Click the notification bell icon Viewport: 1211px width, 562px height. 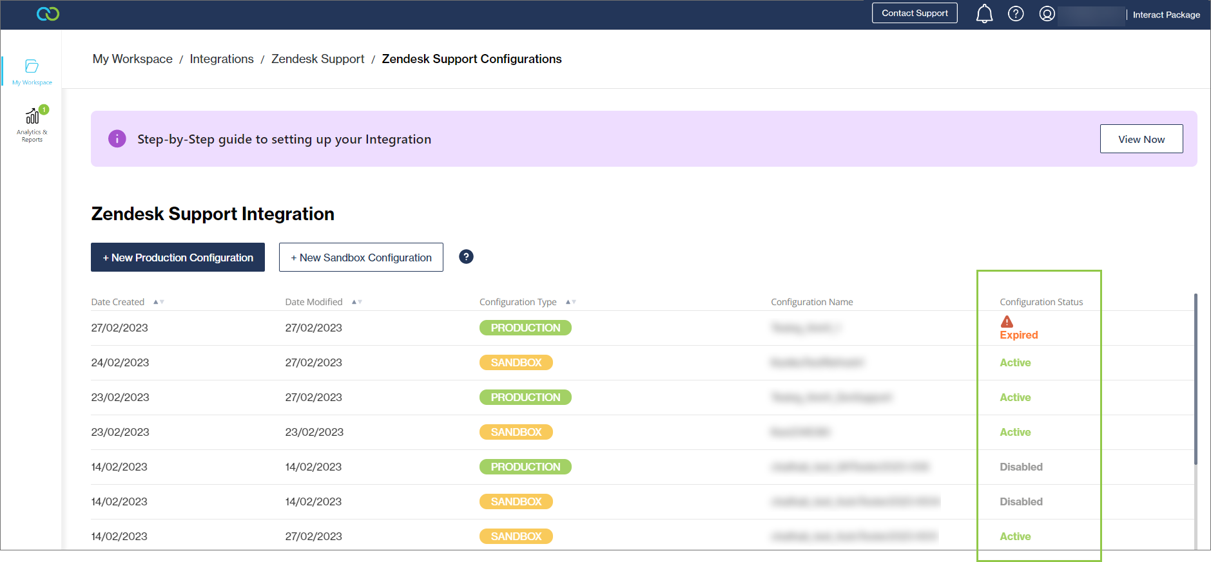[x=983, y=14]
